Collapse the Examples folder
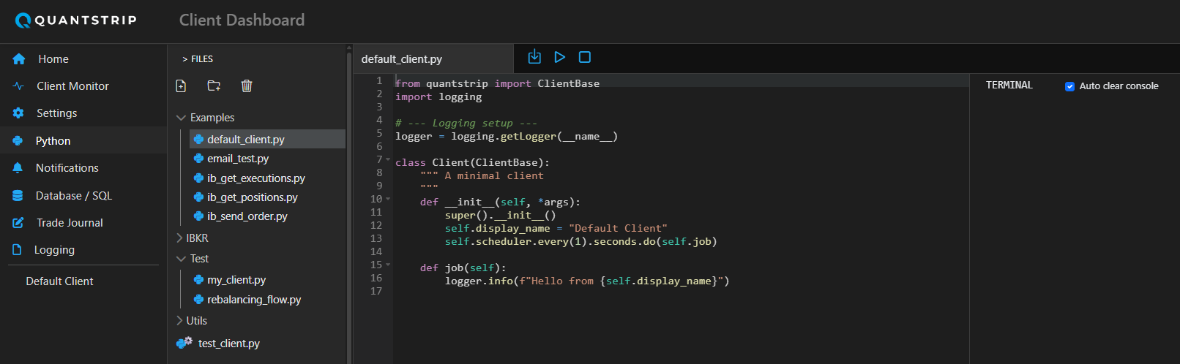This screenshot has height=364, width=1180. [x=181, y=118]
